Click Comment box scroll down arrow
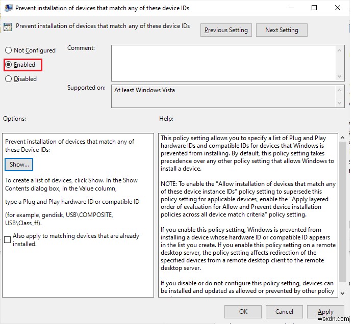The image size is (355, 324). [339, 76]
